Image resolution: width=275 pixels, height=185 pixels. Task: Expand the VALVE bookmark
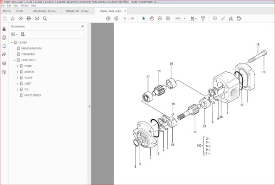click(17, 78)
